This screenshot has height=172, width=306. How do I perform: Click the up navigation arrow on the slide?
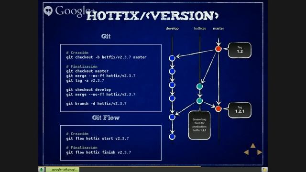click(253, 145)
